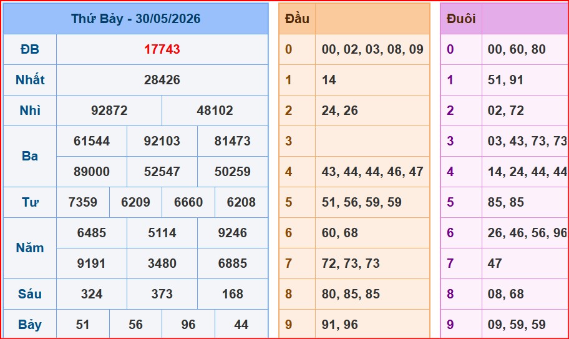Viewport: 569px width, 339px height.
Task: Click the Đầu column header
Action: pyautogui.click(x=297, y=19)
